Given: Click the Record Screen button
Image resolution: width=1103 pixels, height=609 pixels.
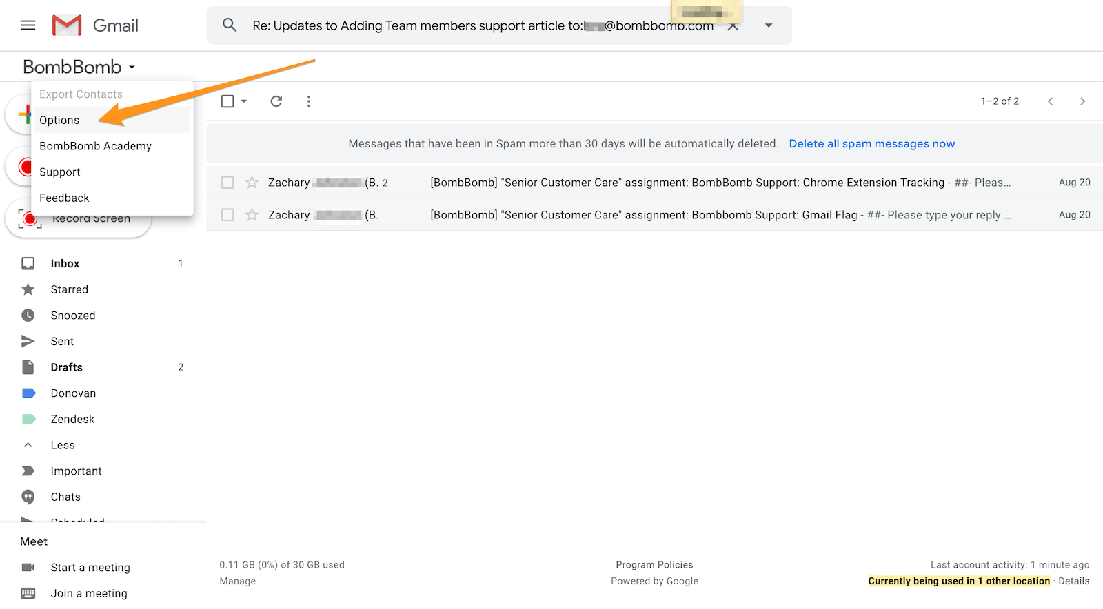Looking at the screenshot, I should coord(78,219).
